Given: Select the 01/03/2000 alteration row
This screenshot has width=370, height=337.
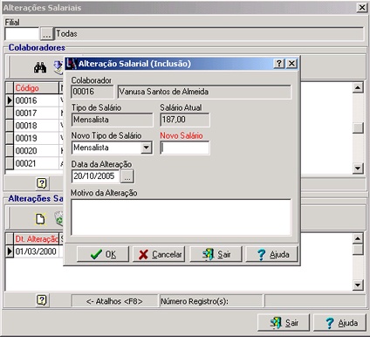Looking at the screenshot, I should coord(37,251).
